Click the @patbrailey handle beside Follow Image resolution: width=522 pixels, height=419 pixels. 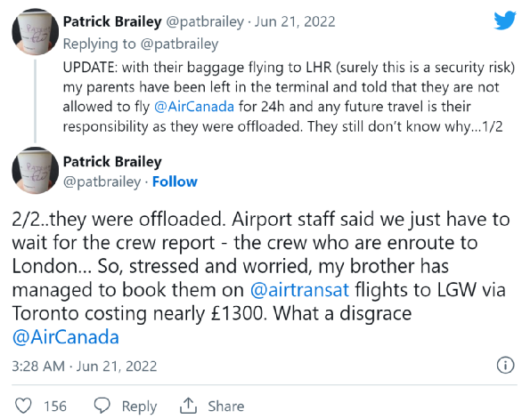pos(102,182)
